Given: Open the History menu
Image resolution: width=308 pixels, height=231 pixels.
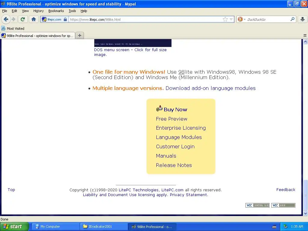Looking at the screenshot, I should [x=38, y=11].
